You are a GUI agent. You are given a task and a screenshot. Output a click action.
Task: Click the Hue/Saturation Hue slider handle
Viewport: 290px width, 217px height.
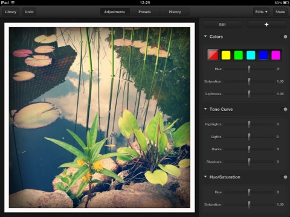point(249,192)
